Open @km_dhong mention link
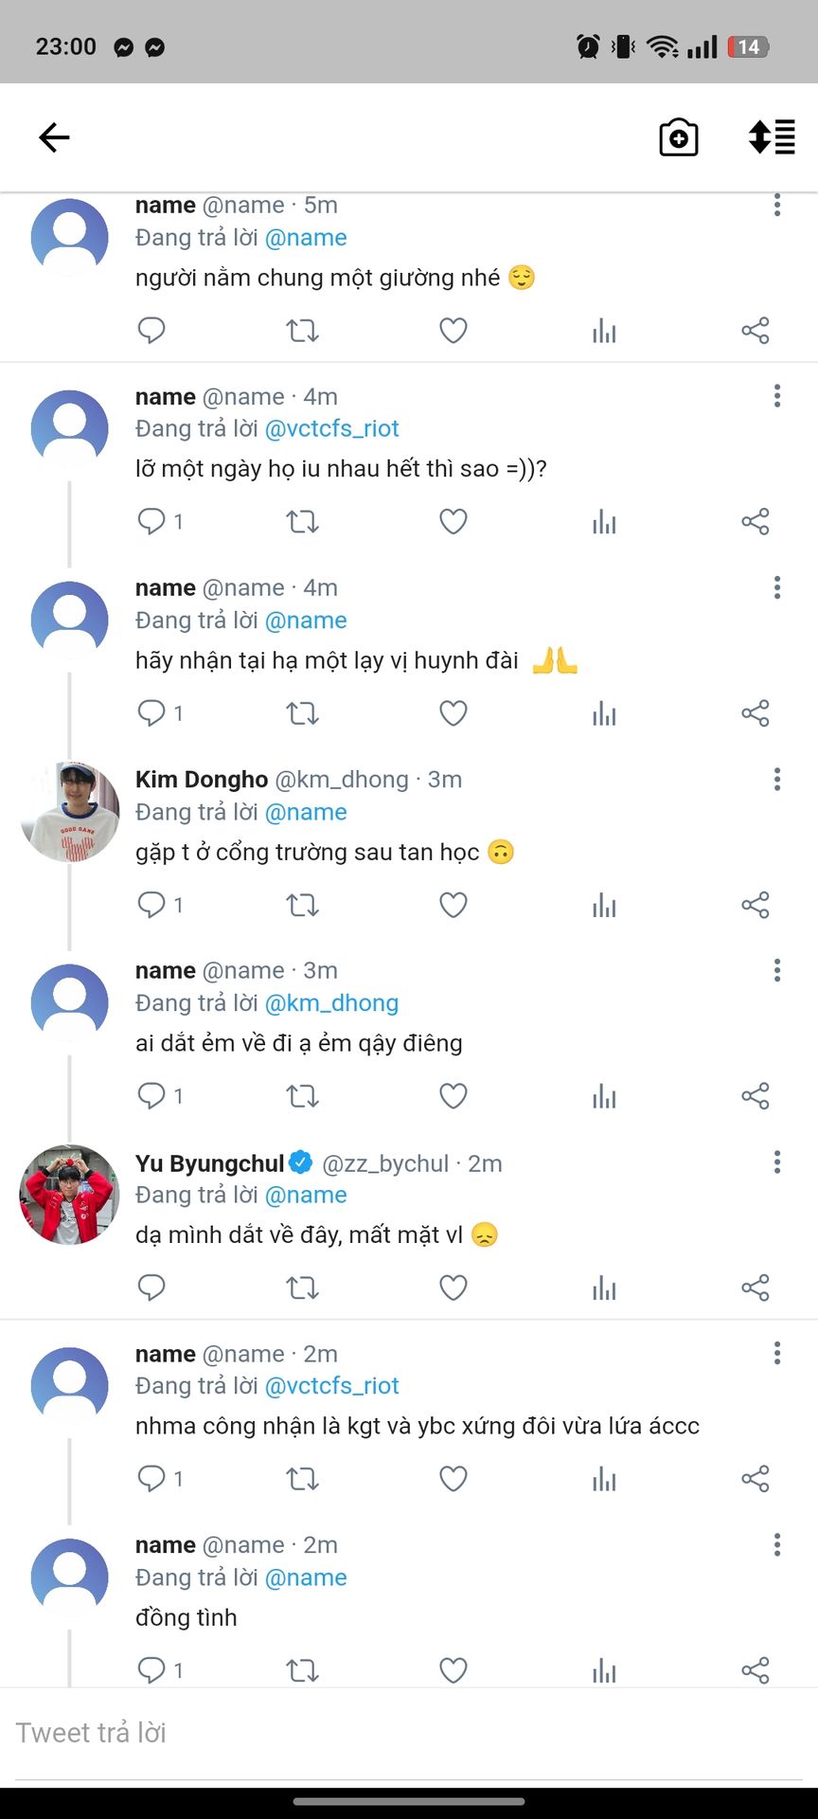The image size is (818, 1819). 331,1003
